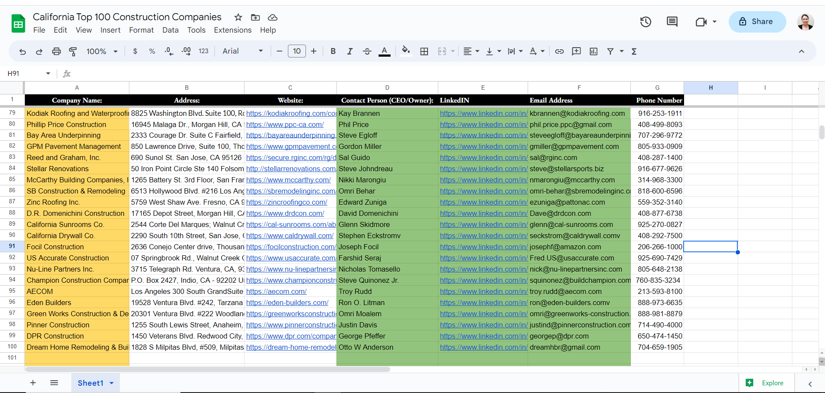Click the font size field
Image resolution: width=825 pixels, height=393 pixels.
click(297, 51)
